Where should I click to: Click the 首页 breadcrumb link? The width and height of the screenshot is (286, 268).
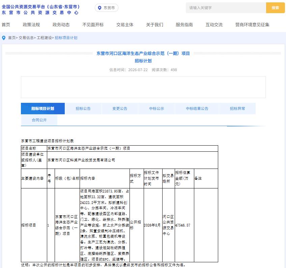[x=12, y=38]
